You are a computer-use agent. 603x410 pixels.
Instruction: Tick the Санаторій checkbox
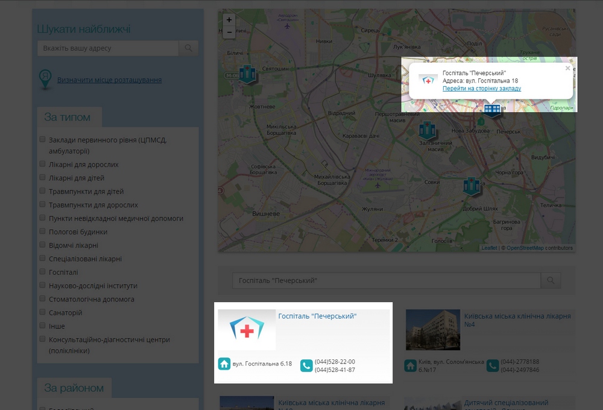[42, 312]
